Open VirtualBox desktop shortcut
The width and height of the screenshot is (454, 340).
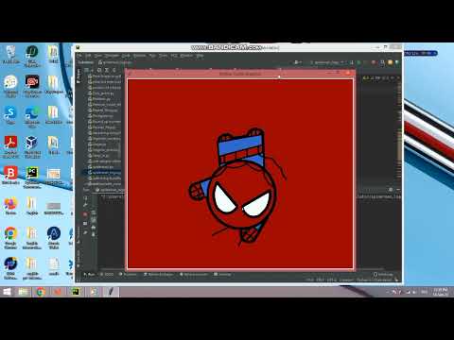click(32, 146)
